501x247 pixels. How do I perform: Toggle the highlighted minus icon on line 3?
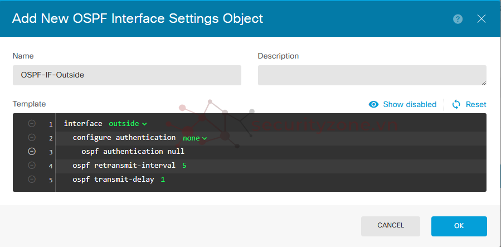pyautogui.click(x=32, y=151)
